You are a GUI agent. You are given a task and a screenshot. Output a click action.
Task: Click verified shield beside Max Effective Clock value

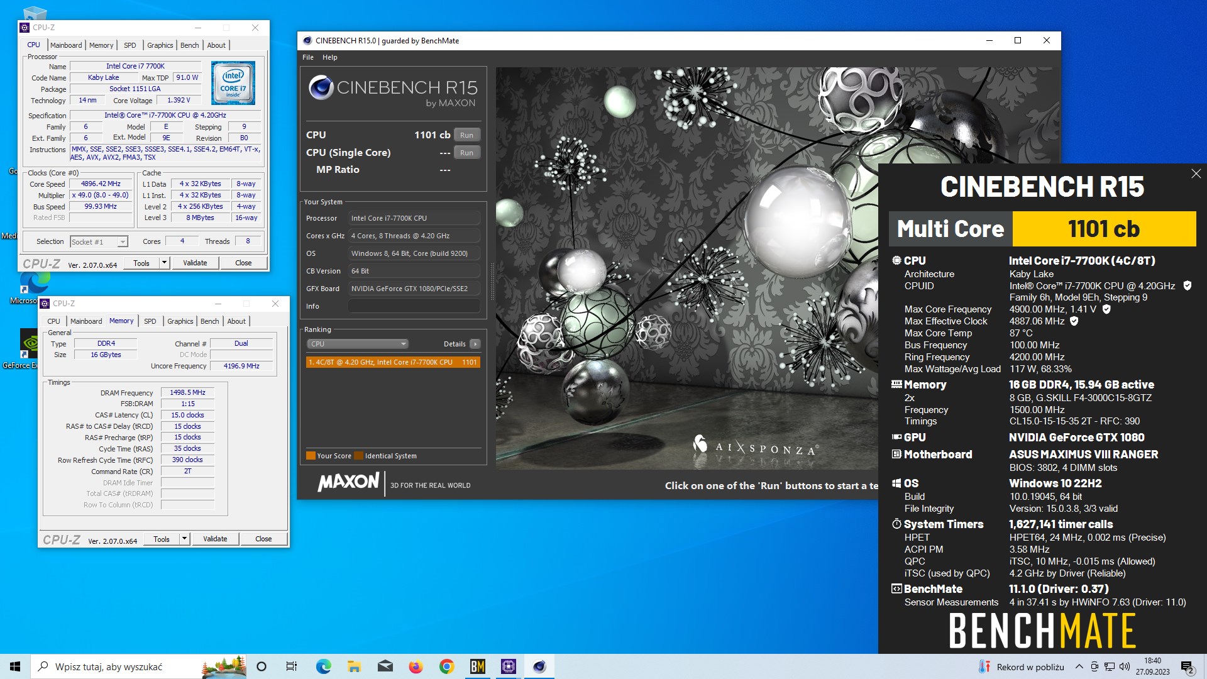coord(1074,321)
